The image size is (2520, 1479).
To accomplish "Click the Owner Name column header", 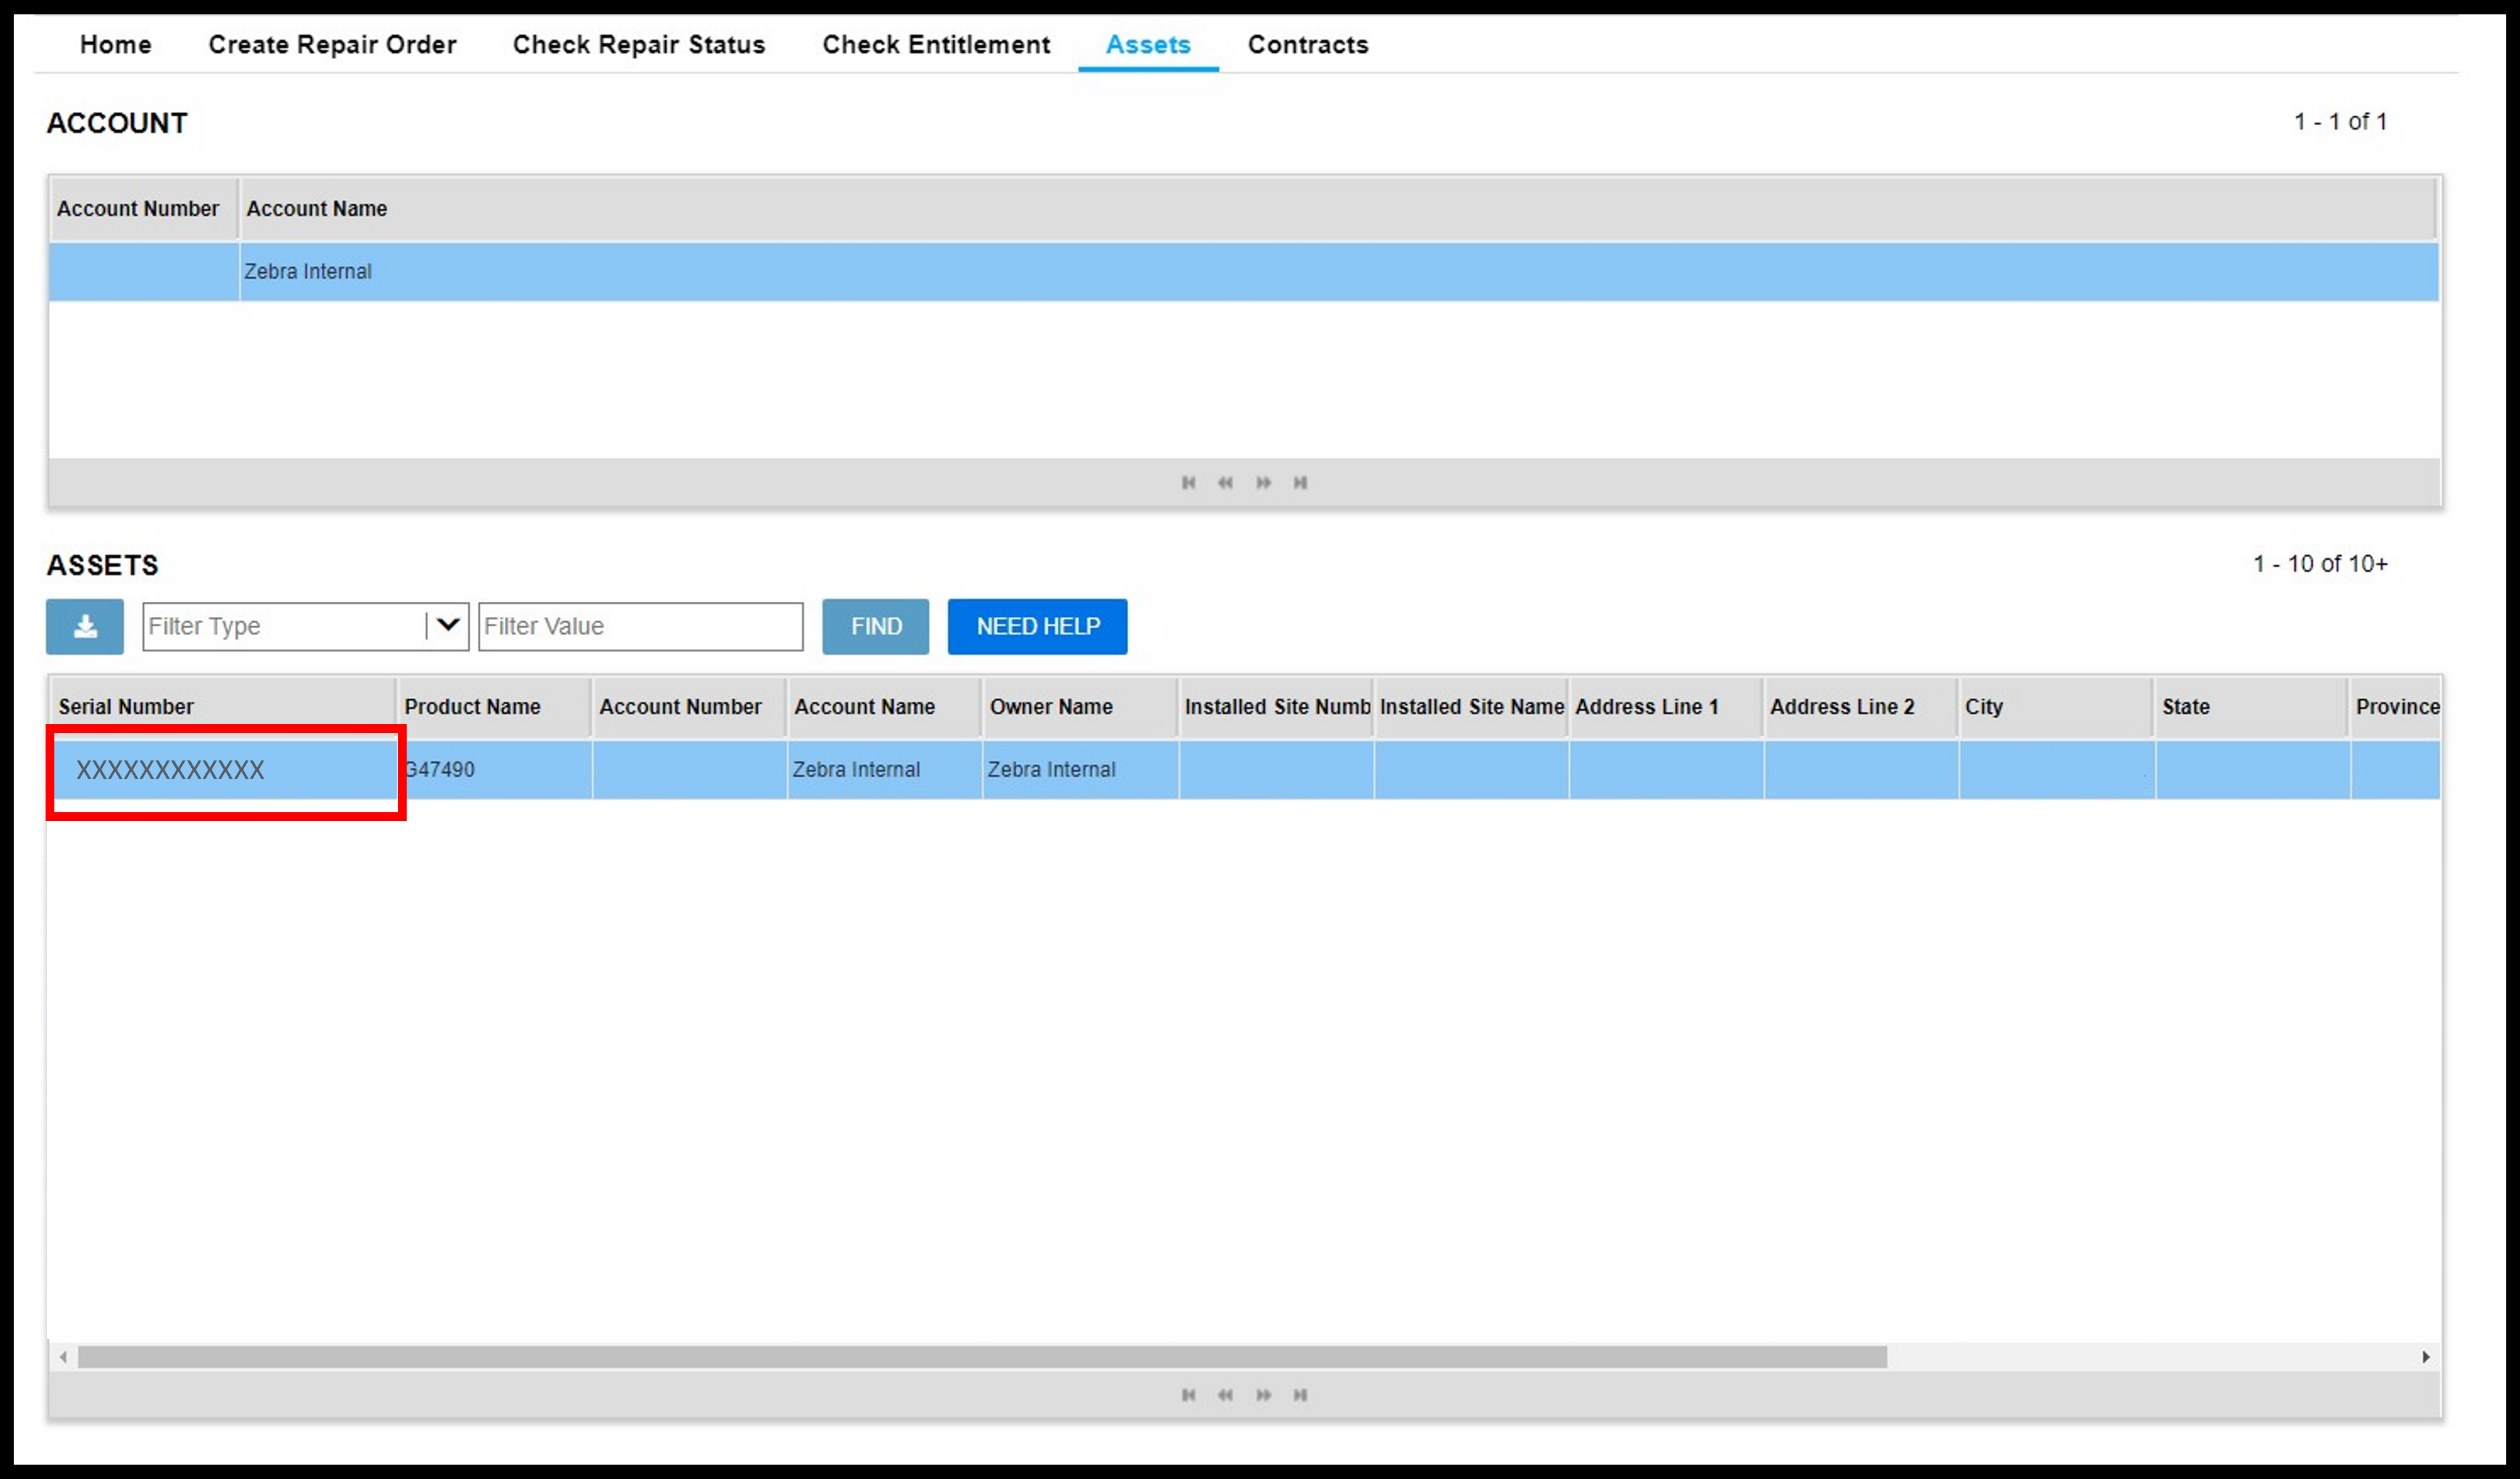I will pos(1080,707).
